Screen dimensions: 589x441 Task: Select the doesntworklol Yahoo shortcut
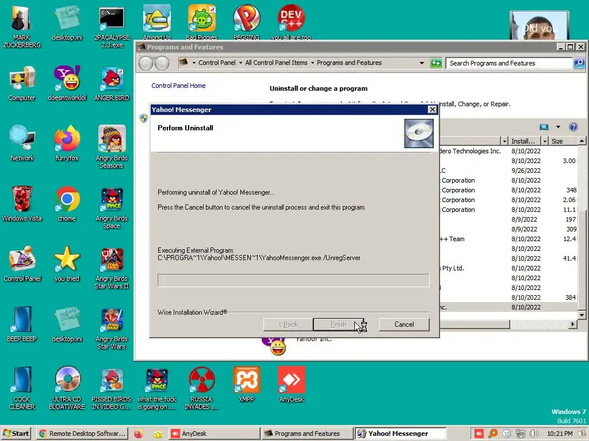67,83
